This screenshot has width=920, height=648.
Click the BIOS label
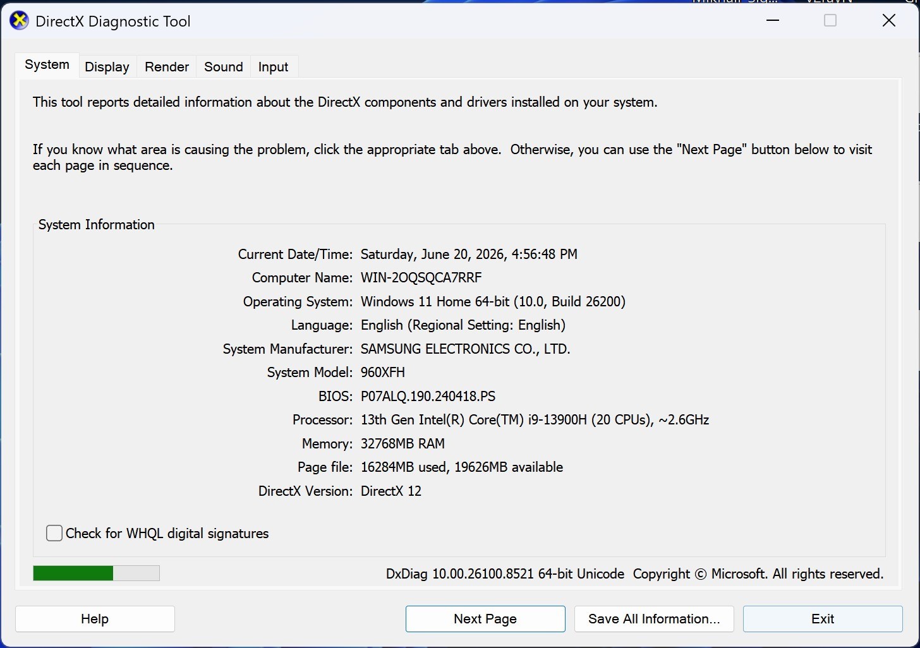tap(335, 397)
